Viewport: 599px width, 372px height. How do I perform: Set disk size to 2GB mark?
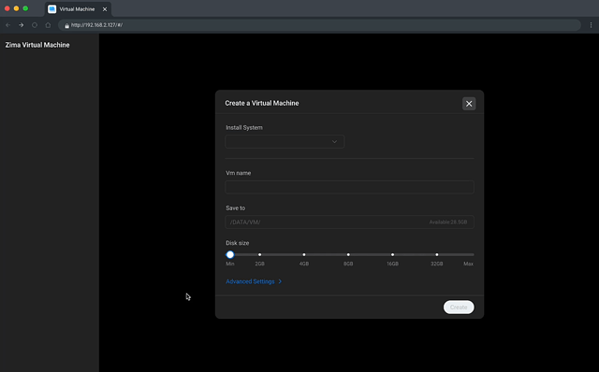(x=260, y=254)
